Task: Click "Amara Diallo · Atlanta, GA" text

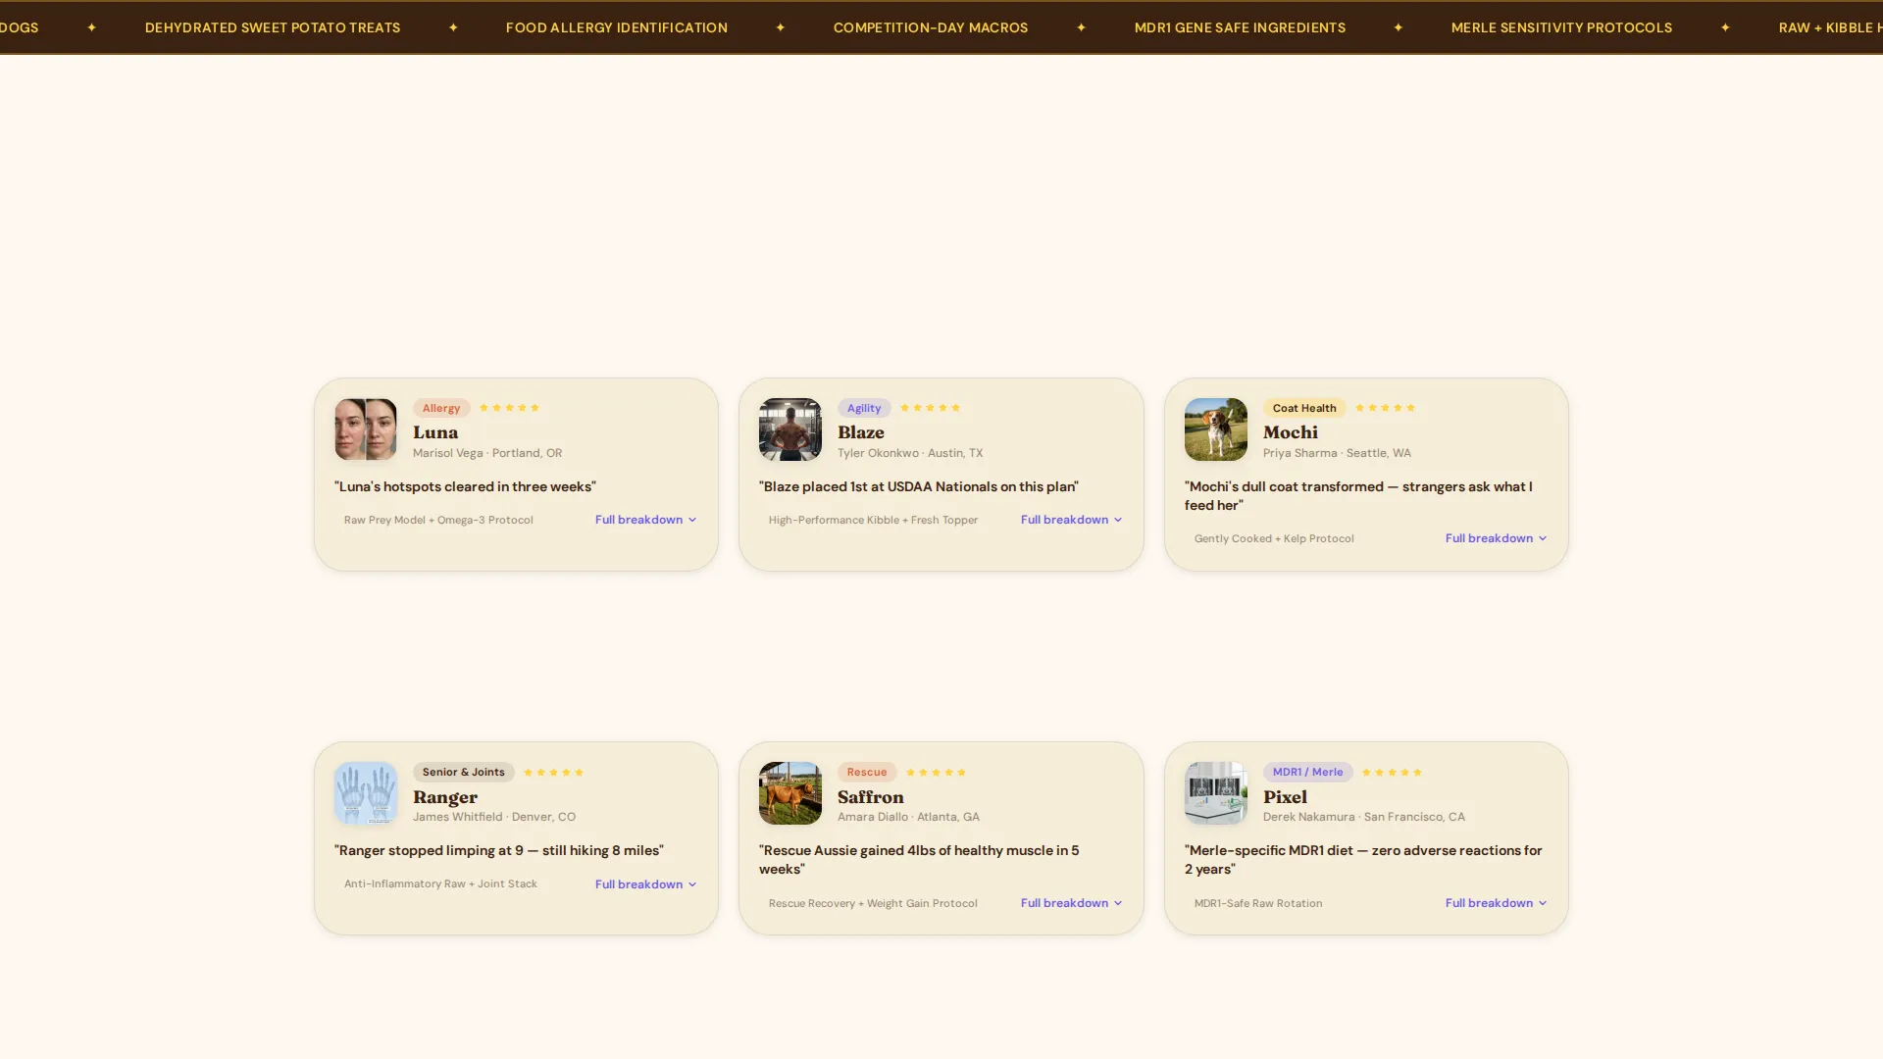Action: point(908,817)
